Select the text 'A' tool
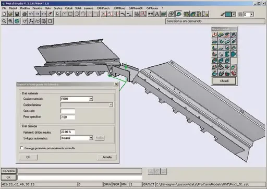The image size is (267, 189). 157,14
